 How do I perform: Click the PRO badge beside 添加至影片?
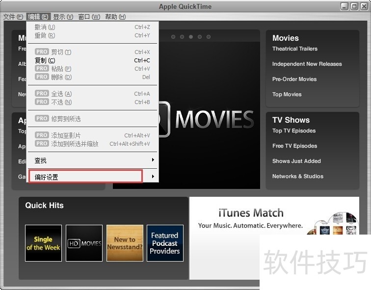[42, 135]
